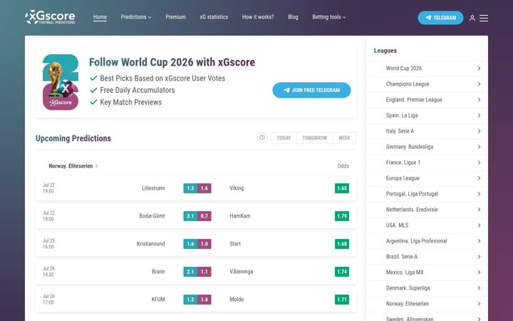
Task: Click the 1.65 odds badge
Action: coord(342,188)
